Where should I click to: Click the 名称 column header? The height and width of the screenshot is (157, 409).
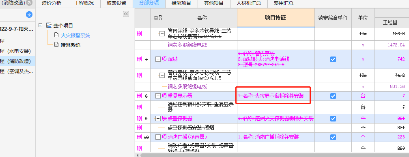[202, 18]
